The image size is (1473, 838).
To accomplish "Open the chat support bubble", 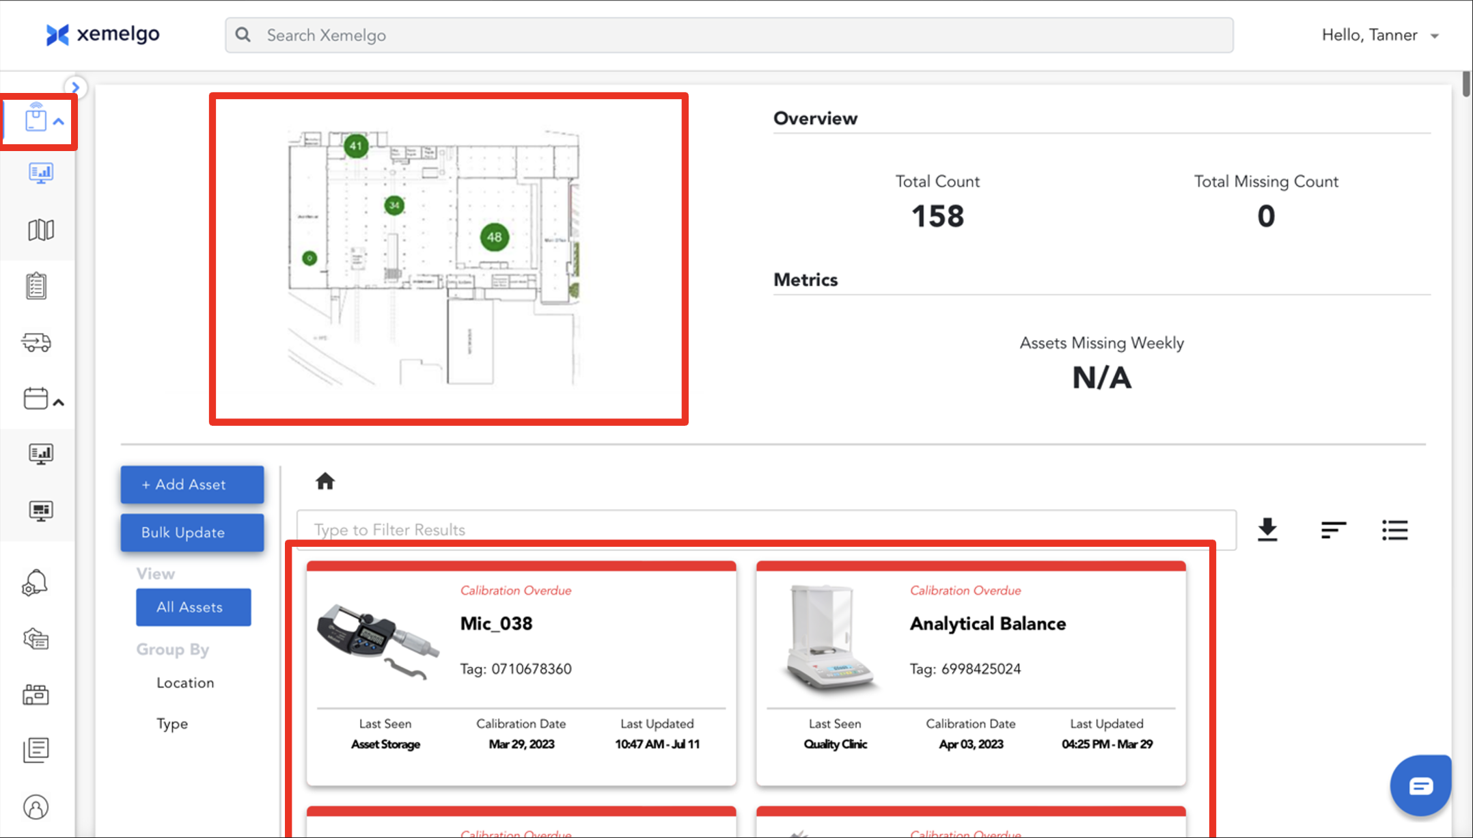I will pos(1420,786).
